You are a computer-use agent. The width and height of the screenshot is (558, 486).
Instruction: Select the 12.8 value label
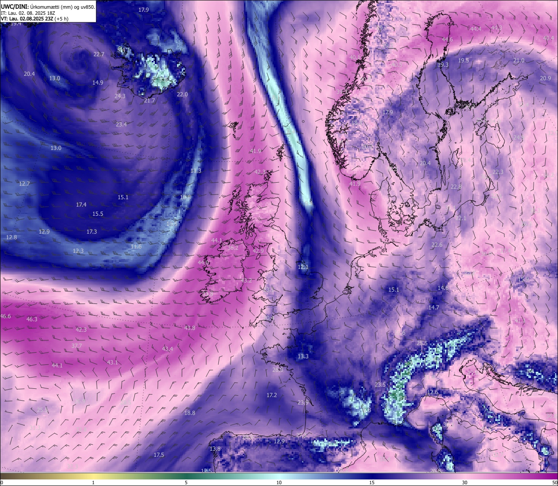coord(12,238)
